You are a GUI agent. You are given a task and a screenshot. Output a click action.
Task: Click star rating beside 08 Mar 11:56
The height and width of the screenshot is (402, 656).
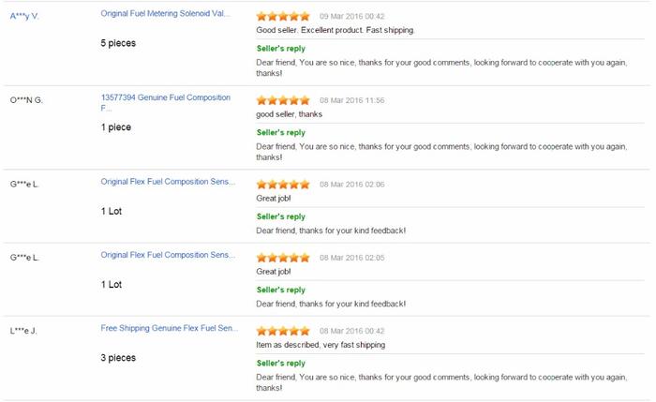[283, 100]
